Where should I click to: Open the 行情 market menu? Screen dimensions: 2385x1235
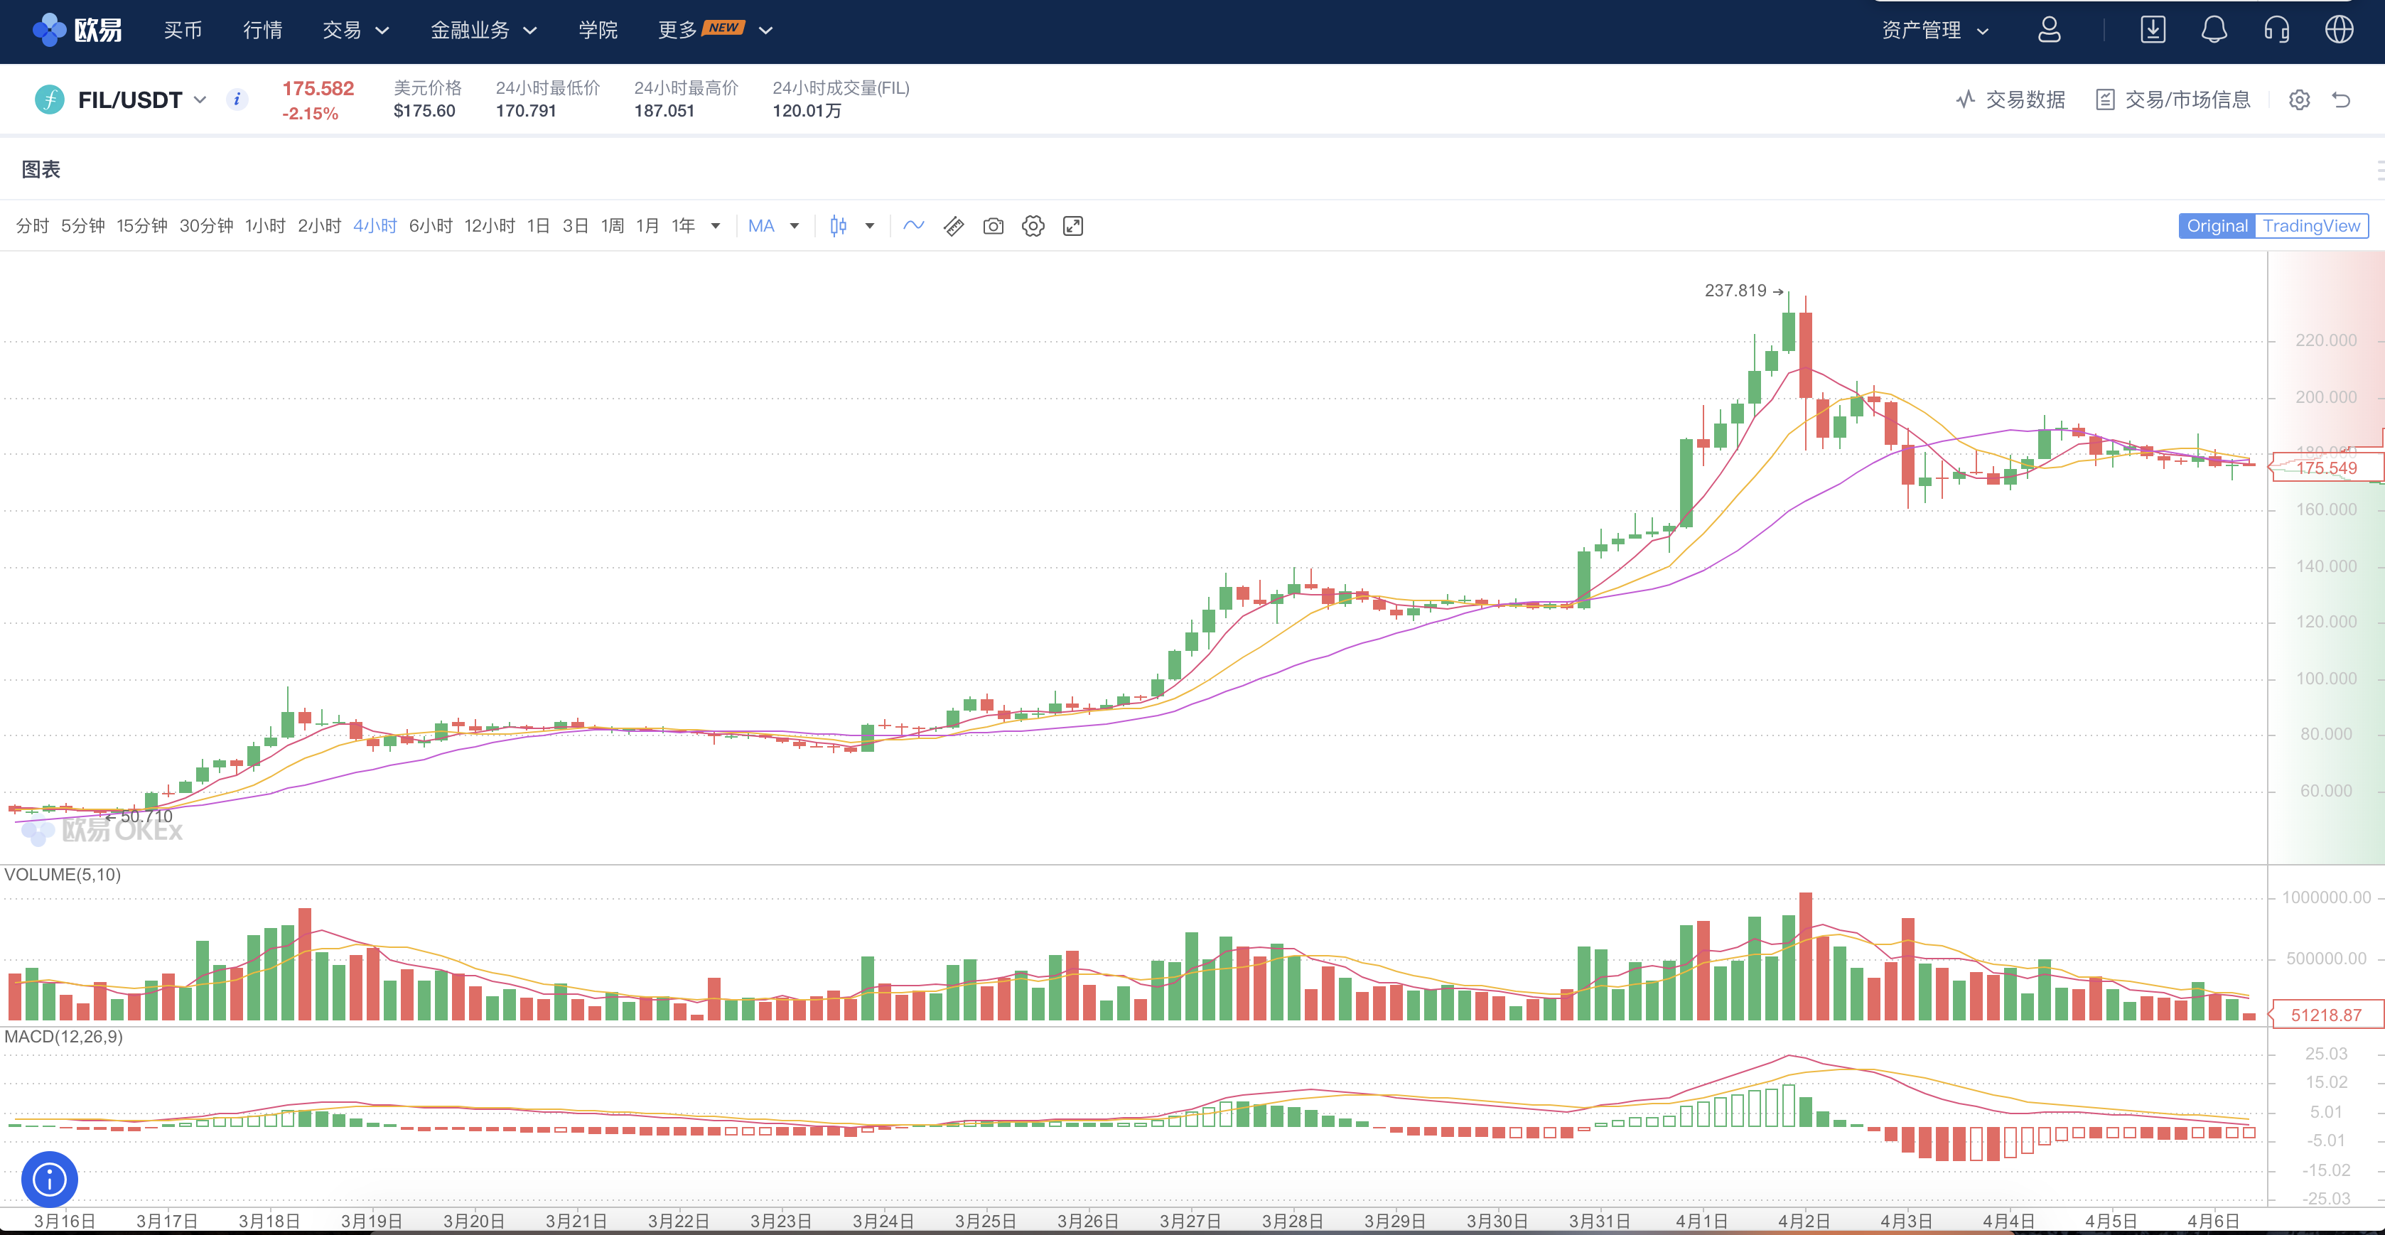(262, 30)
